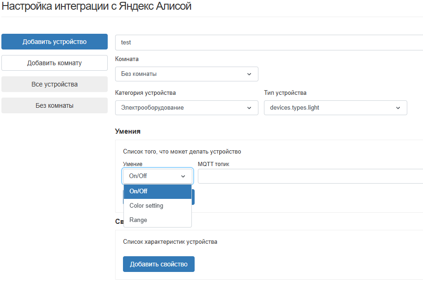Viewport: 423px width, 296px height.
Task: Show Все устройства in sidebar
Action: point(55,84)
